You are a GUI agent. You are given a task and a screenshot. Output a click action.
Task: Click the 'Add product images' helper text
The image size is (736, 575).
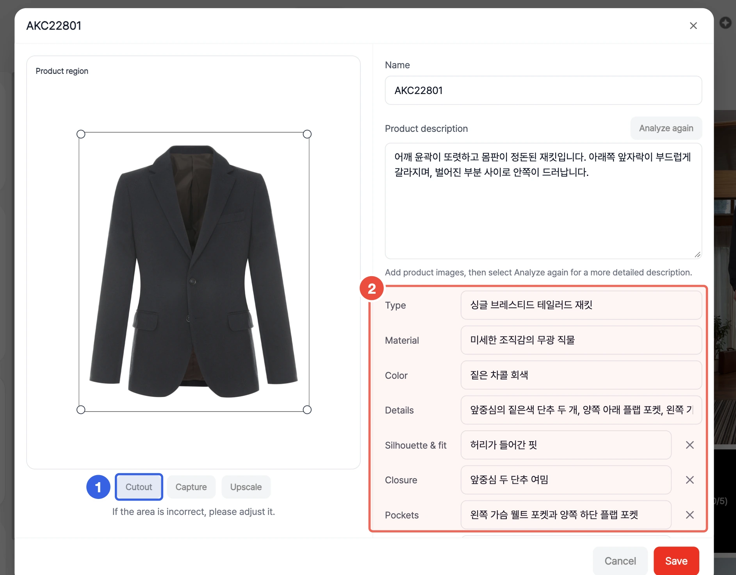[x=538, y=272]
